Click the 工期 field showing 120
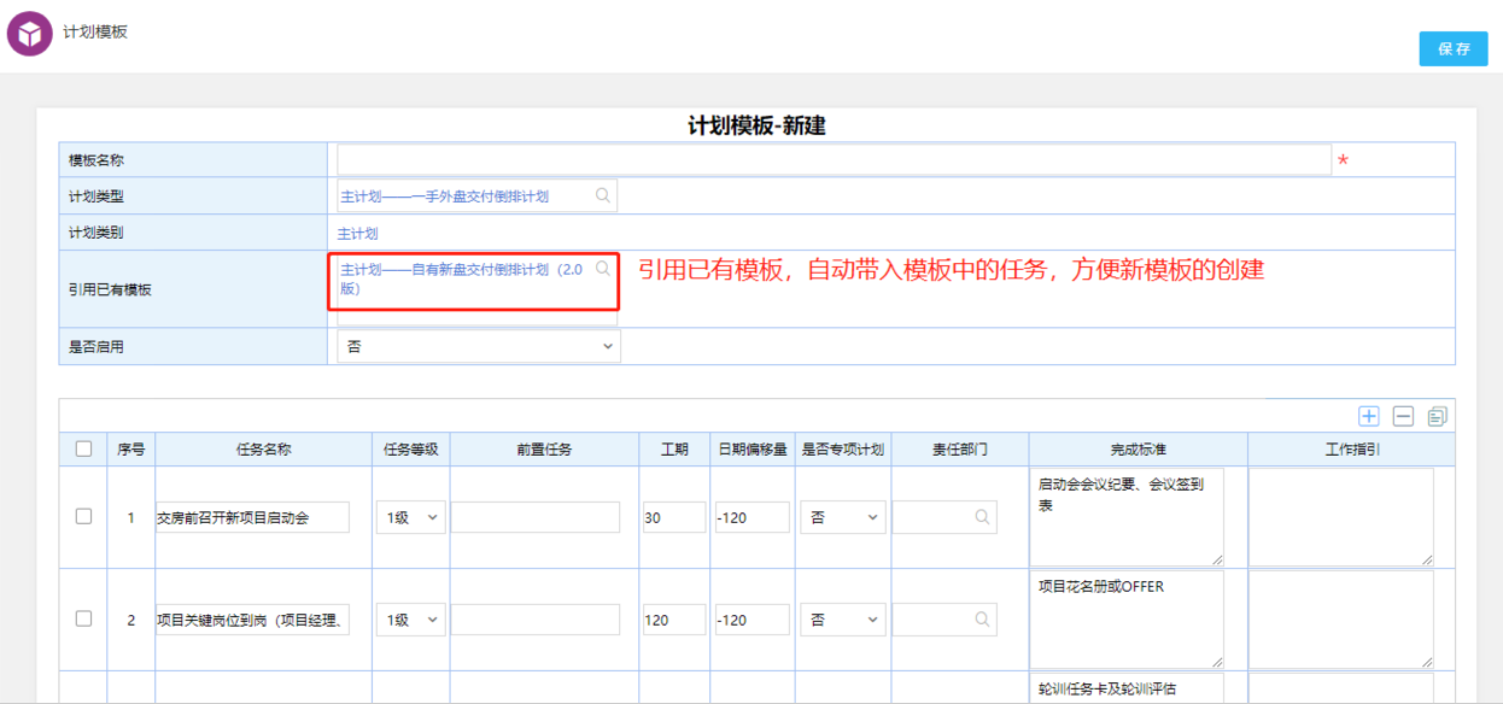1503x704 pixels. tap(674, 620)
